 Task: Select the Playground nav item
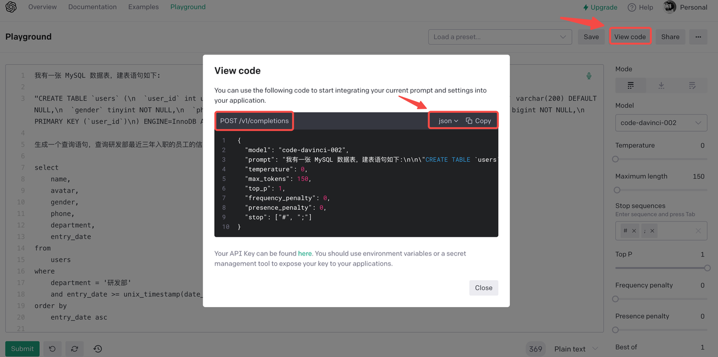tap(188, 7)
